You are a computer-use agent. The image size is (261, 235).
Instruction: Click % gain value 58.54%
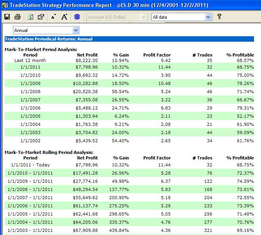120,92
